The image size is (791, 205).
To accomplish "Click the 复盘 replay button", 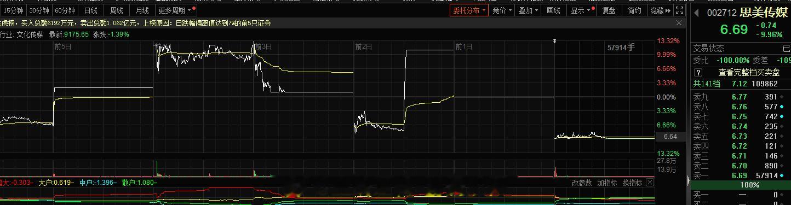I will tap(609, 10).
